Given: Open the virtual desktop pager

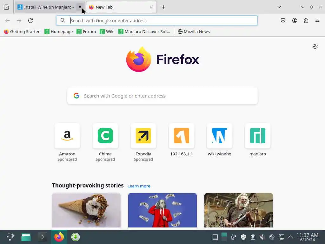Looking at the screenshot, I should (224, 237).
